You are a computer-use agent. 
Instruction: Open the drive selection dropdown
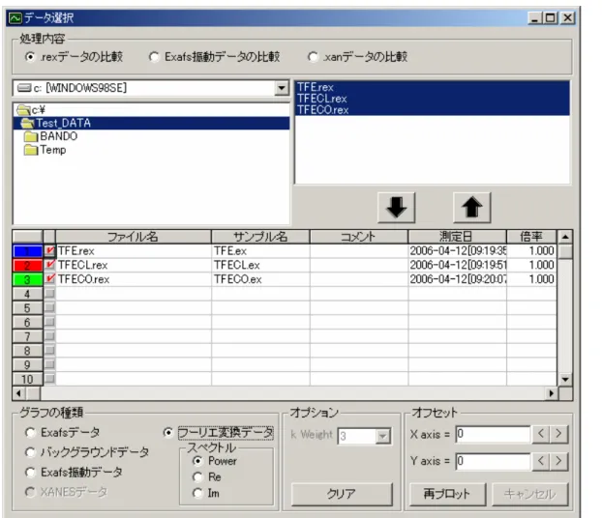[x=282, y=88]
